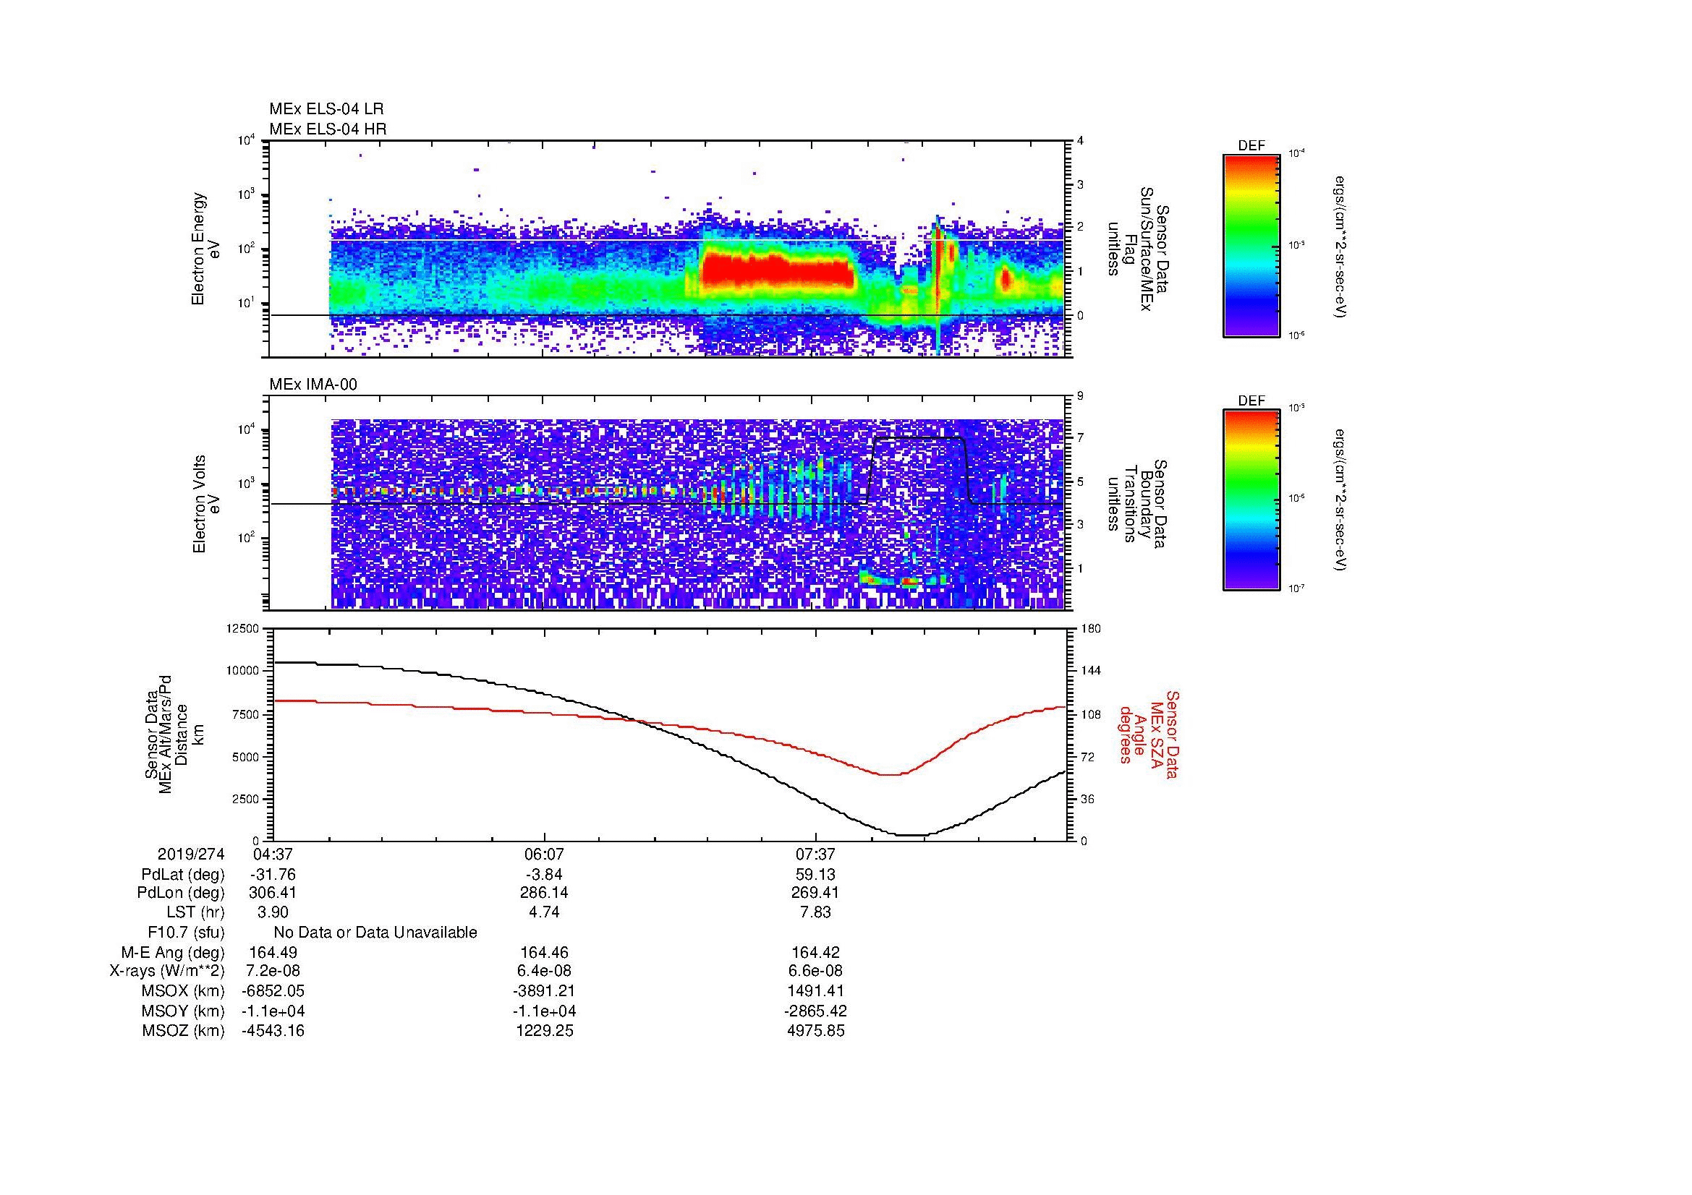Click the 'MEx ELS-04 LR' plot title

pyautogui.click(x=326, y=109)
